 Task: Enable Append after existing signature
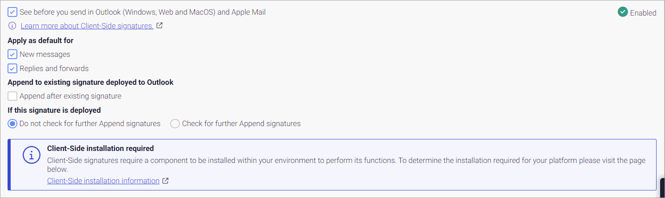pyautogui.click(x=12, y=96)
